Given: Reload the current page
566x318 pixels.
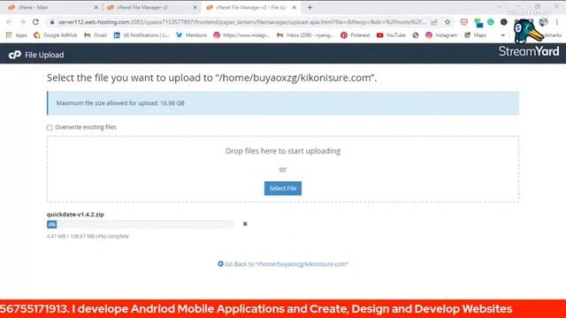Looking at the screenshot, I should [35, 22].
